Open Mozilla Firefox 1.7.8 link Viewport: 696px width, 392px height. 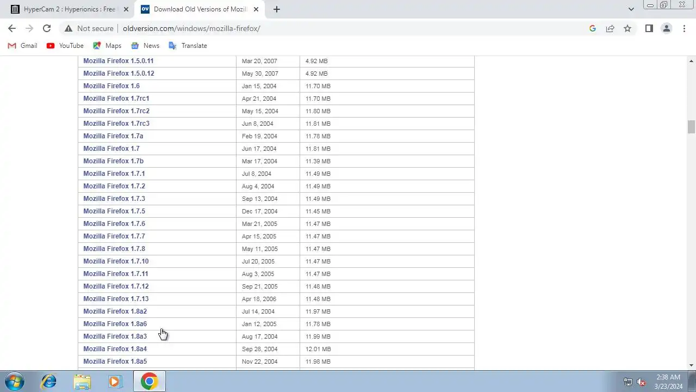[x=114, y=249]
